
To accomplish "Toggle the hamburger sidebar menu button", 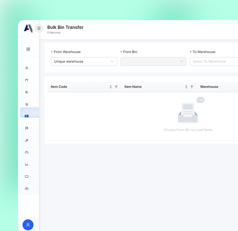I will [x=39, y=28].
